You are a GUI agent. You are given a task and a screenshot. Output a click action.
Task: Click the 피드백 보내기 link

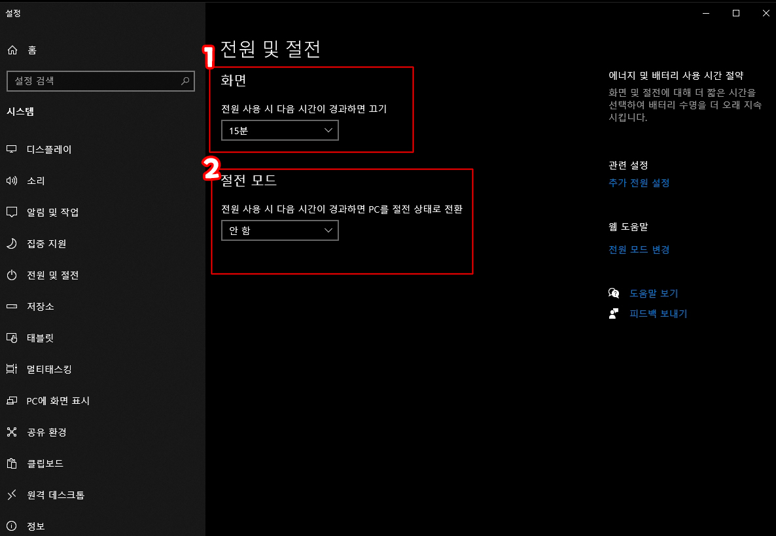pyautogui.click(x=658, y=313)
